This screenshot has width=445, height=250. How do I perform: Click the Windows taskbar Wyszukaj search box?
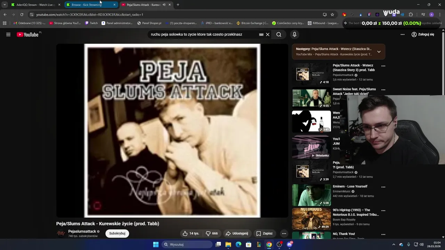[187, 244]
